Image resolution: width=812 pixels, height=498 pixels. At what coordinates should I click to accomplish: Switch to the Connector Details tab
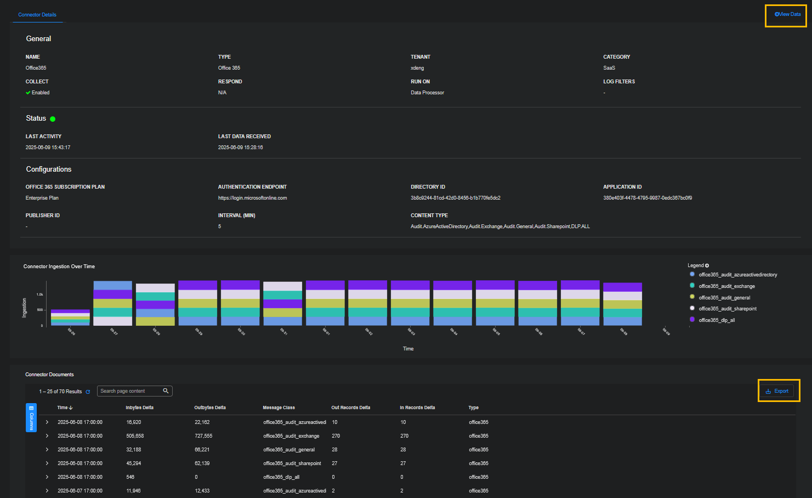pos(37,15)
